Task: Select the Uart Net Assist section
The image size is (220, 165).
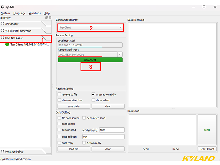Action: 25,38
